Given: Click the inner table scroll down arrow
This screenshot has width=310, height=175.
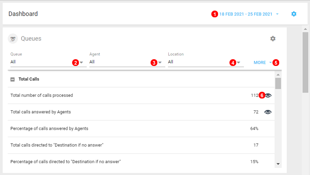Looking at the screenshot, I should tap(278, 164).
